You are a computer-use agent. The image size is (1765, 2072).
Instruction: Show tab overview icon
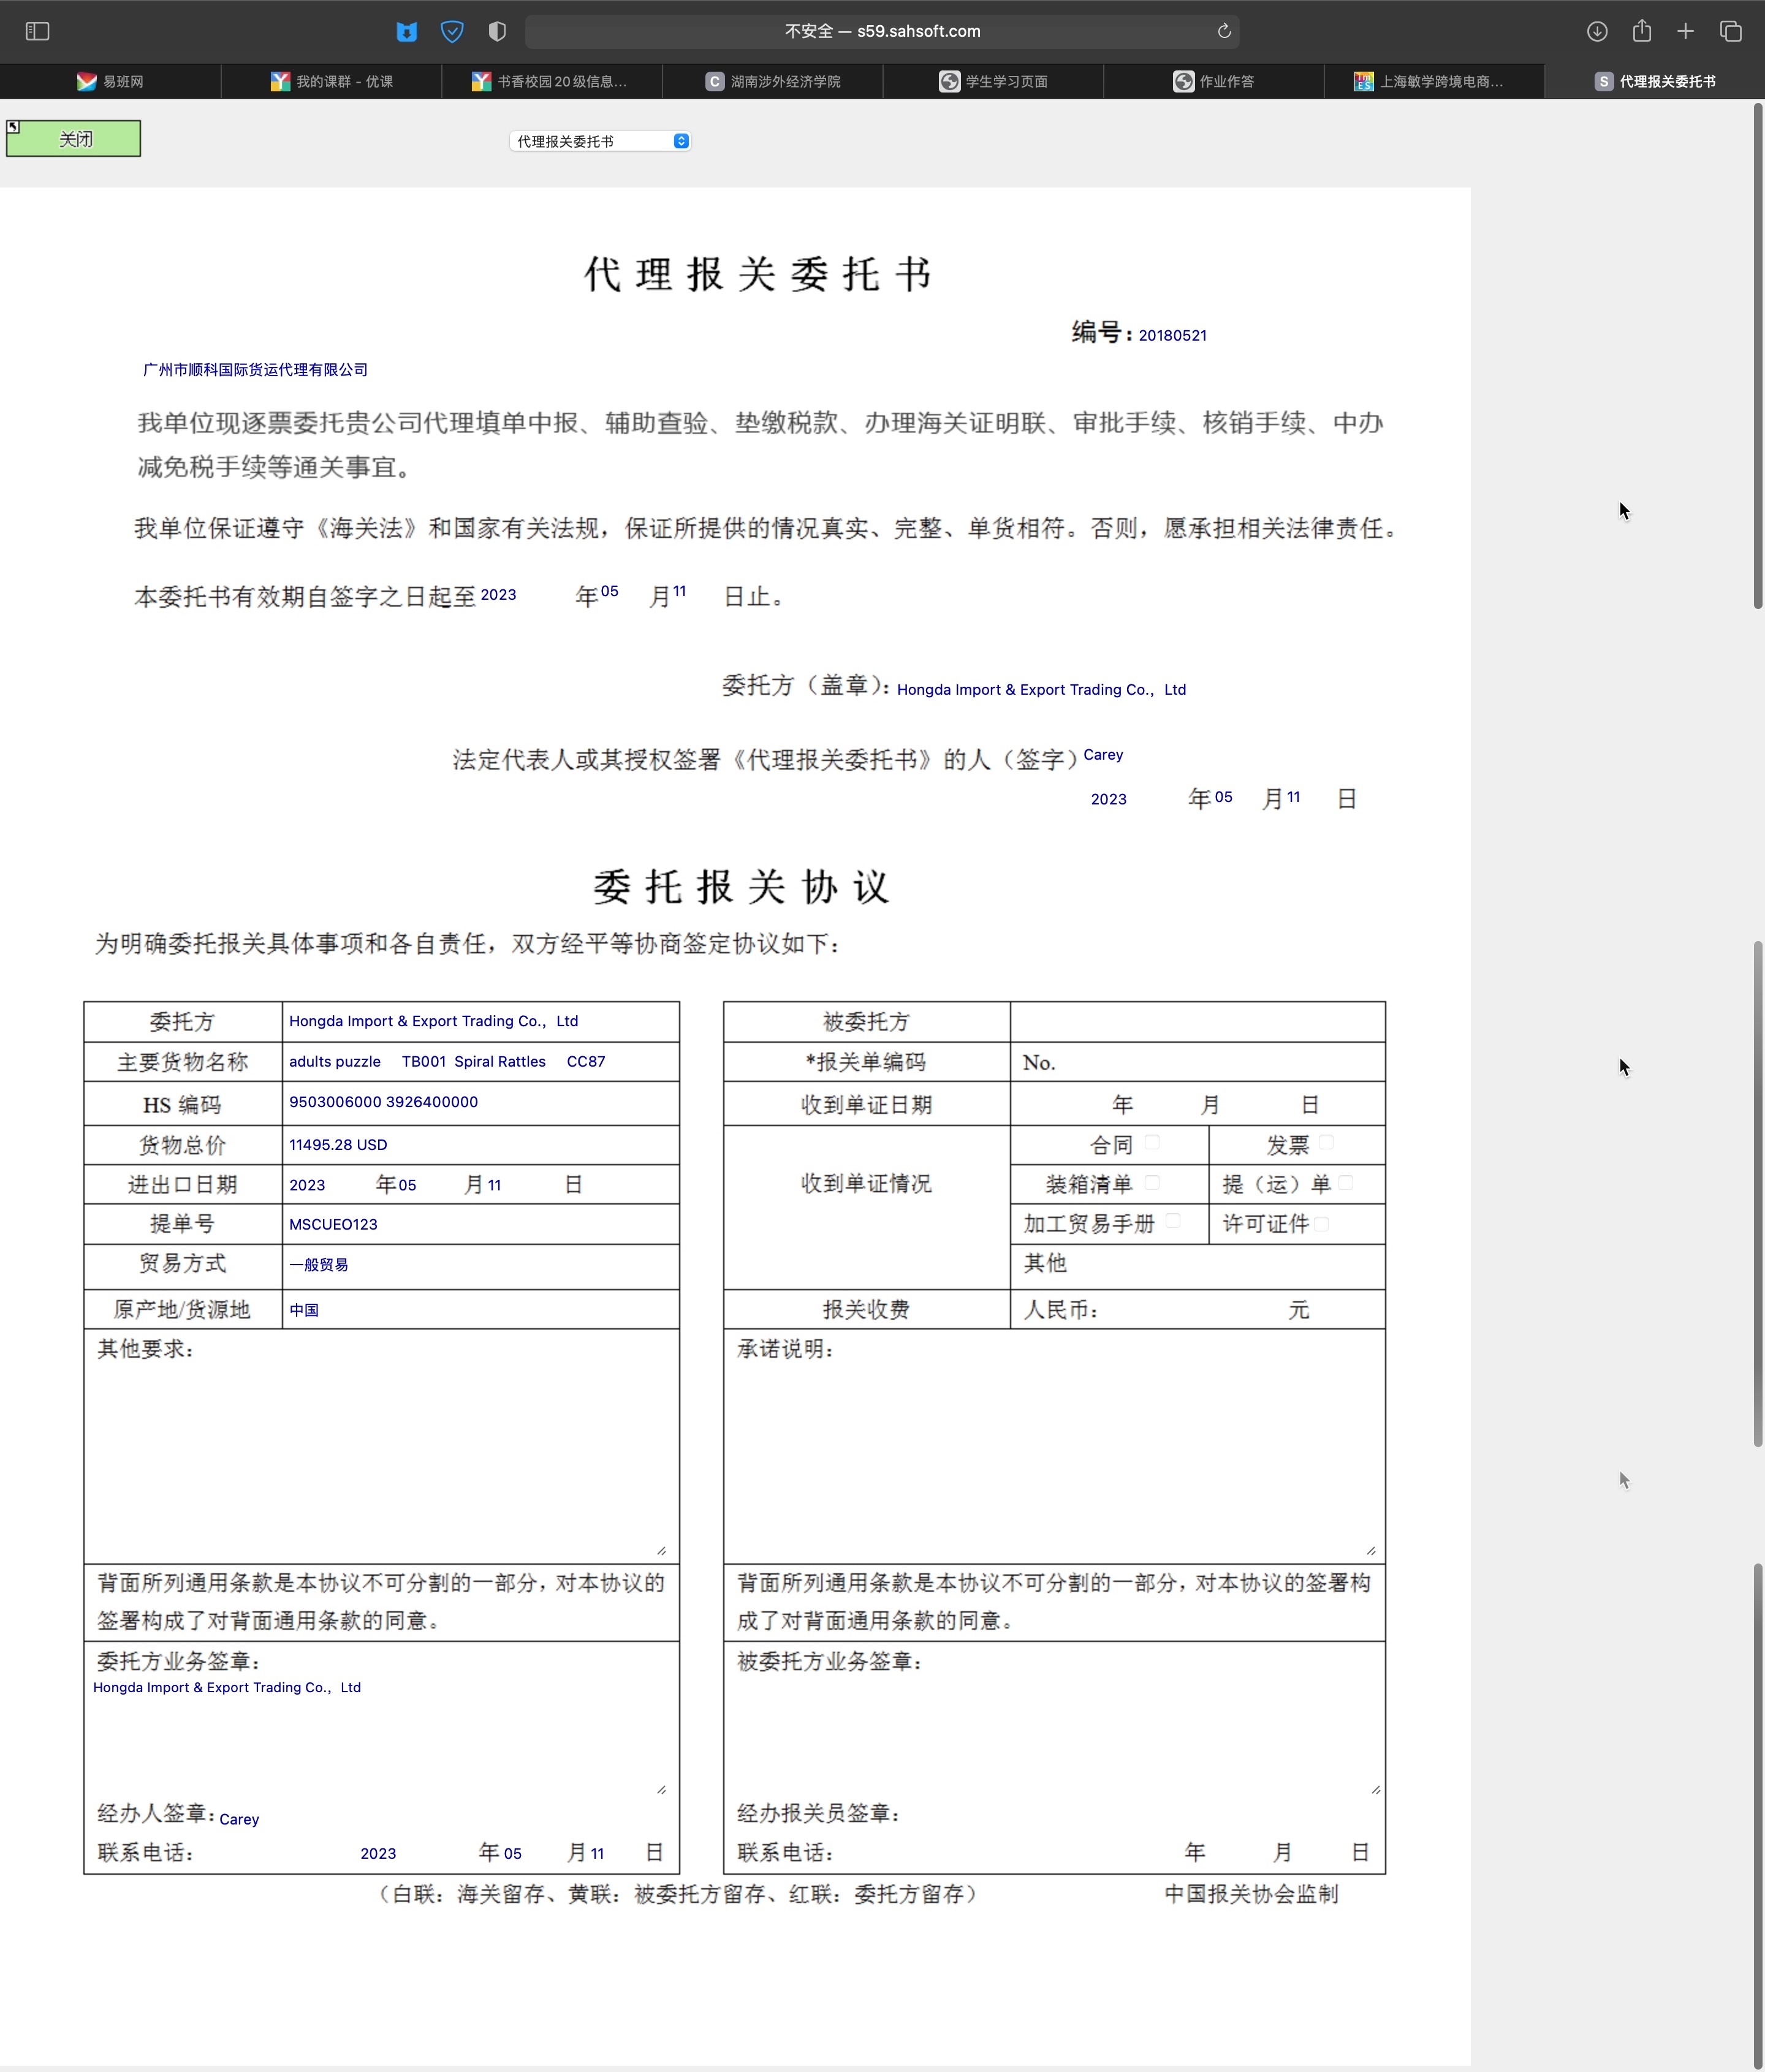click(x=1731, y=31)
